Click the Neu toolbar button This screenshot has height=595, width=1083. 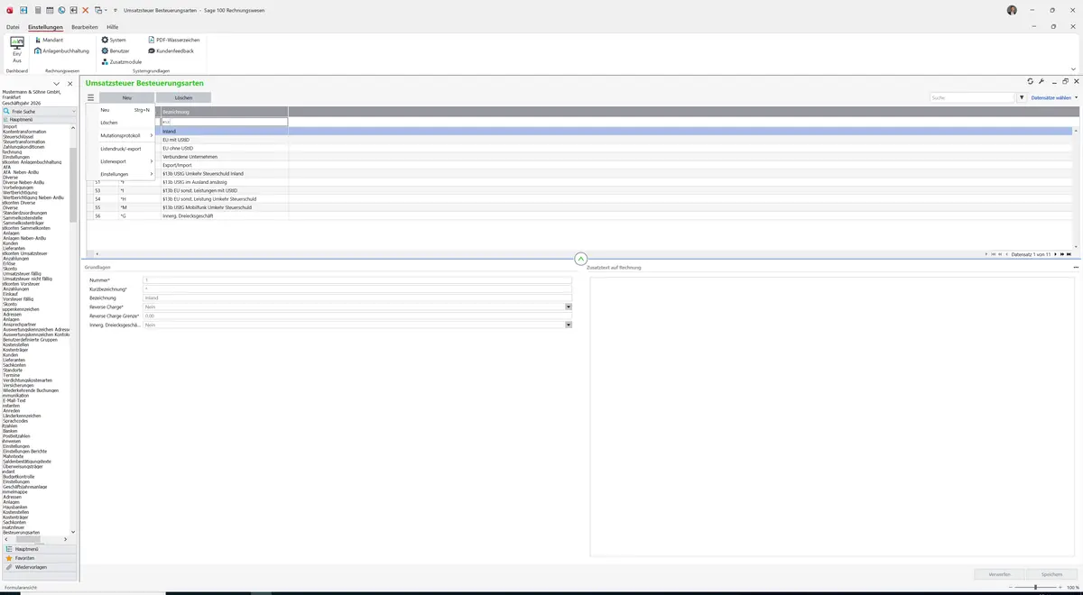pyautogui.click(x=126, y=97)
